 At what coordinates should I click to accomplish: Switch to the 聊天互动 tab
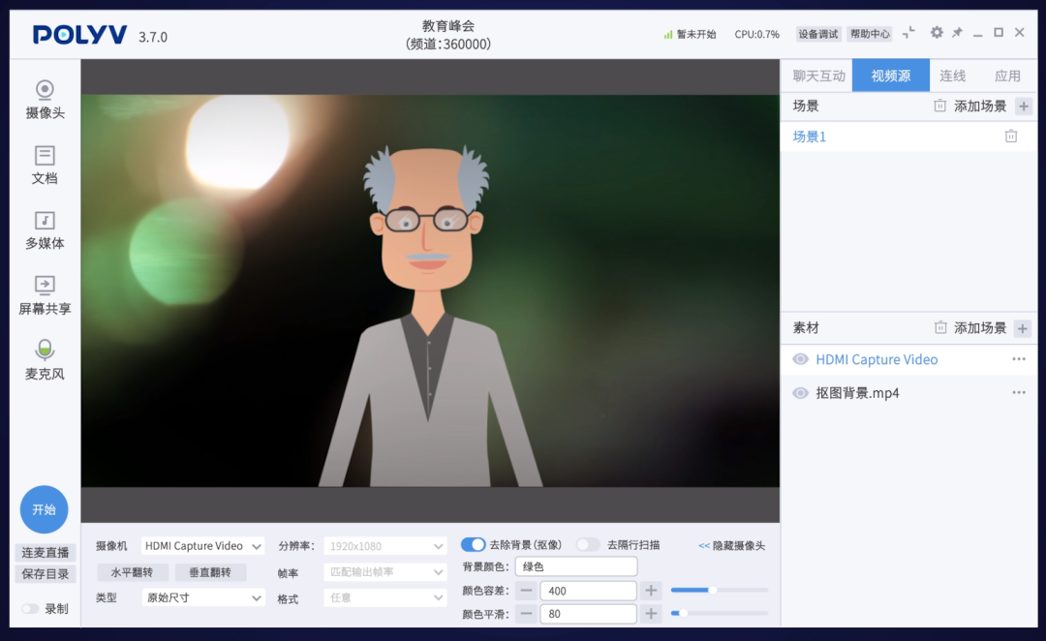[x=816, y=75]
